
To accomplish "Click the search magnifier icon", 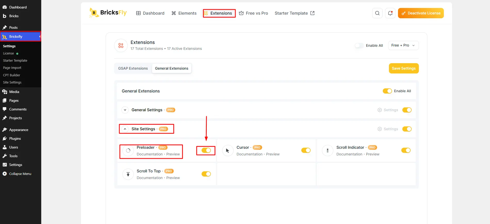I will [377, 13].
